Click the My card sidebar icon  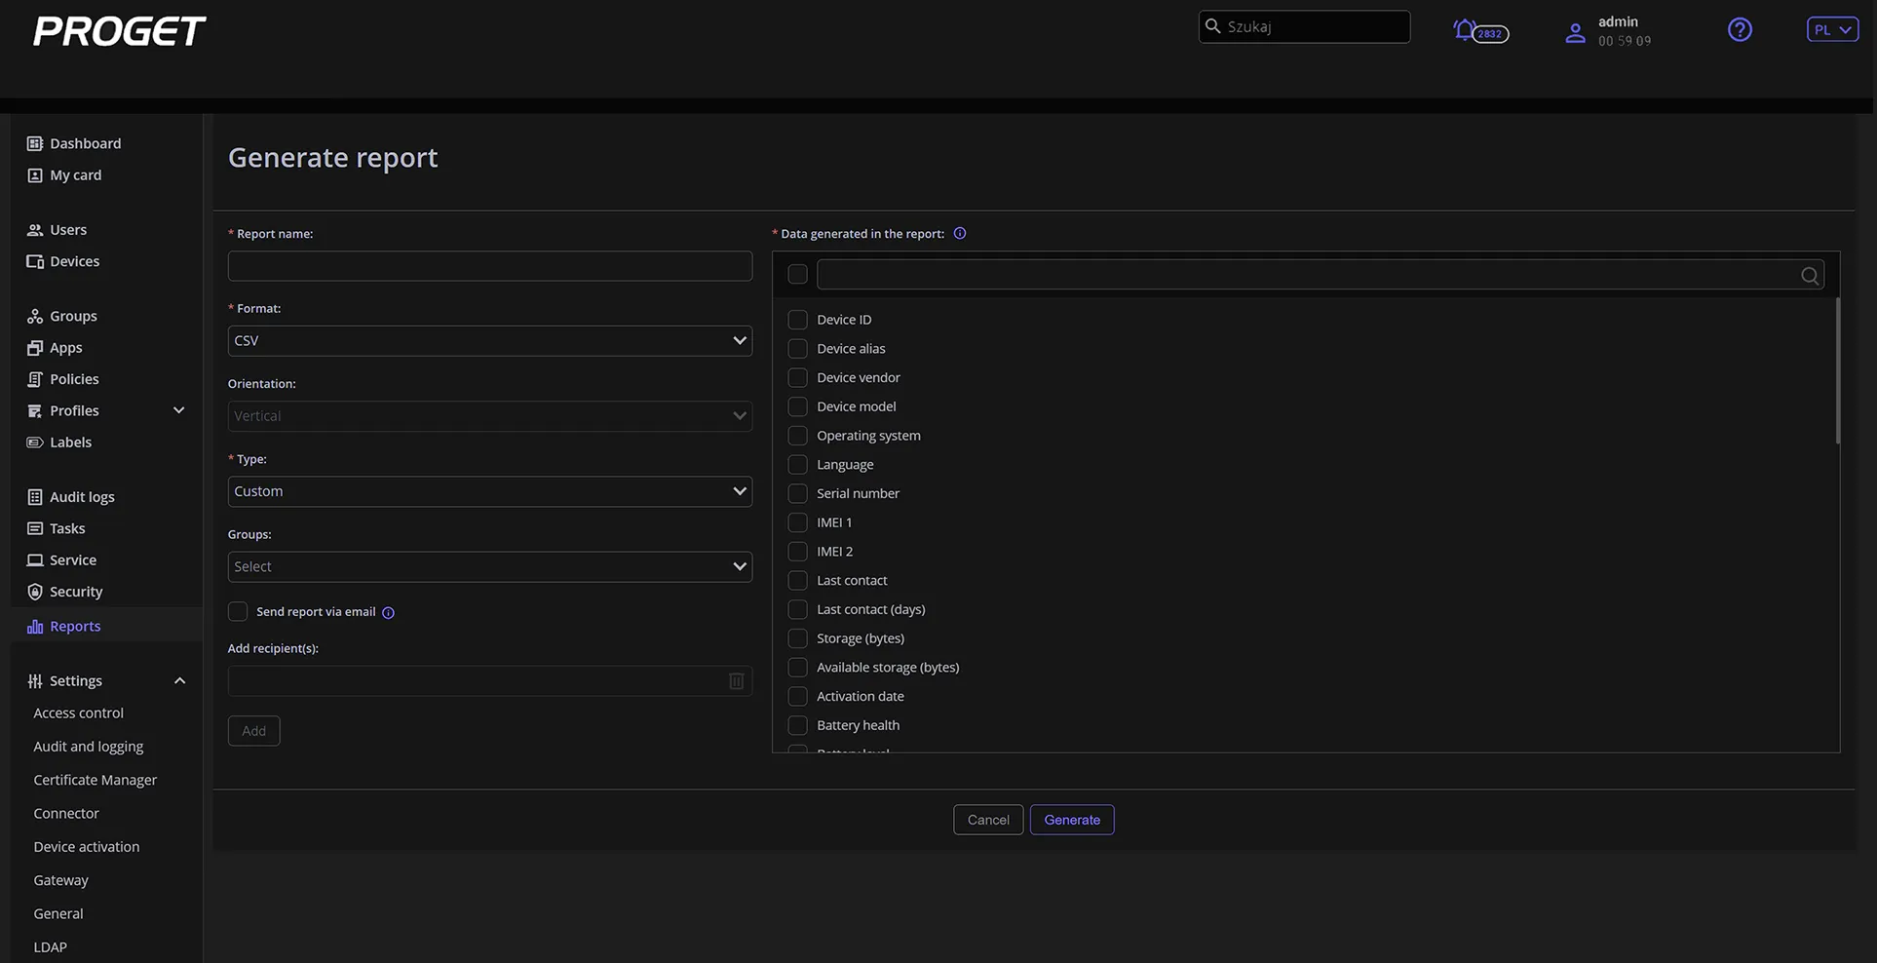(35, 175)
